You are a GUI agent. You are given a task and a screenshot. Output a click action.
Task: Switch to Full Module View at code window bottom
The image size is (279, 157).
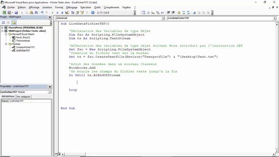coord(59,154)
